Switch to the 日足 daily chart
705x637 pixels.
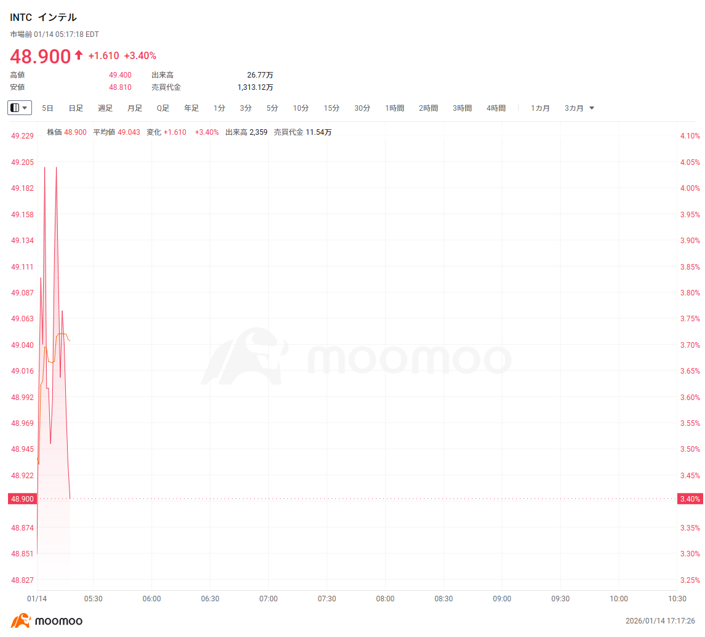tap(76, 107)
